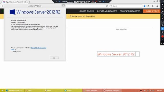
Task: Click inside the Windows Server 2012 R2 text box
Action: click(118, 54)
